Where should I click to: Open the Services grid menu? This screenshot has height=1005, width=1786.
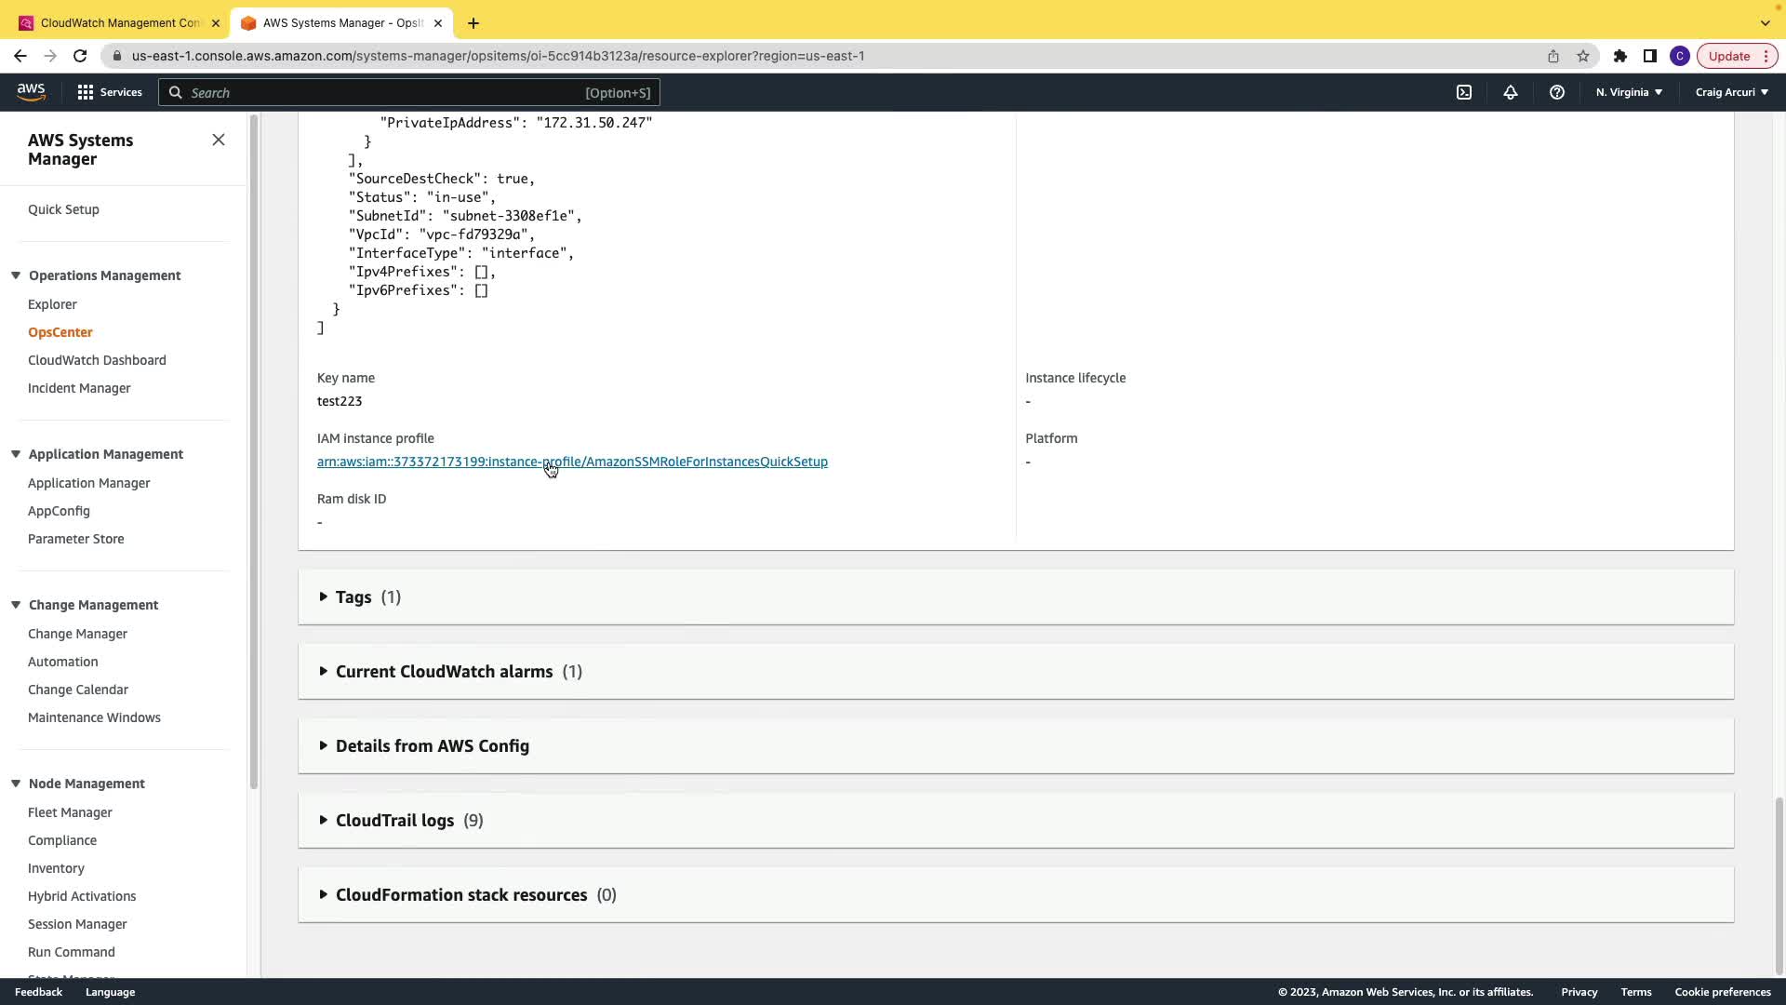click(x=110, y=92)
